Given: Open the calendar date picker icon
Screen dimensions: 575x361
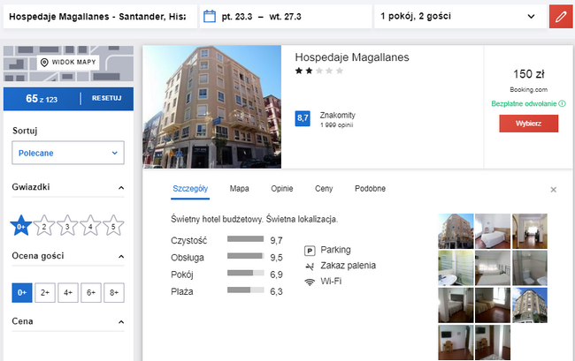Looking at the screenshot, I should (x=210, y=17).
